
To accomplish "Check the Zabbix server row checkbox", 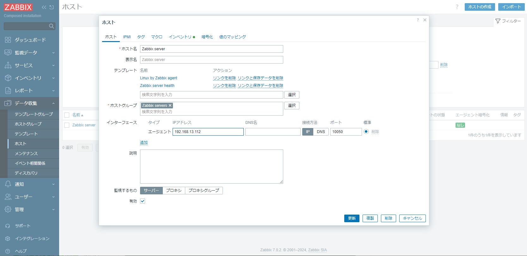I will pyautogui.click(x=67, y=125).
